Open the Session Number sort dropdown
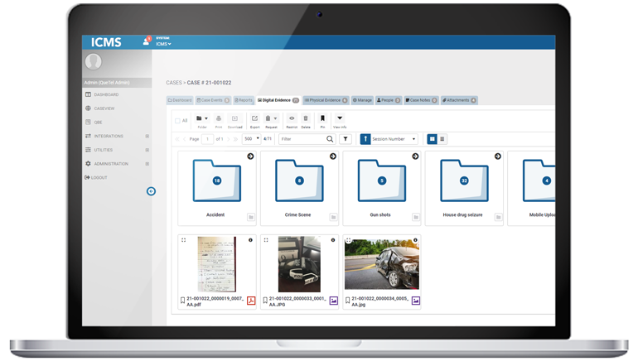638x361 pixels. (x=394, y=139)
